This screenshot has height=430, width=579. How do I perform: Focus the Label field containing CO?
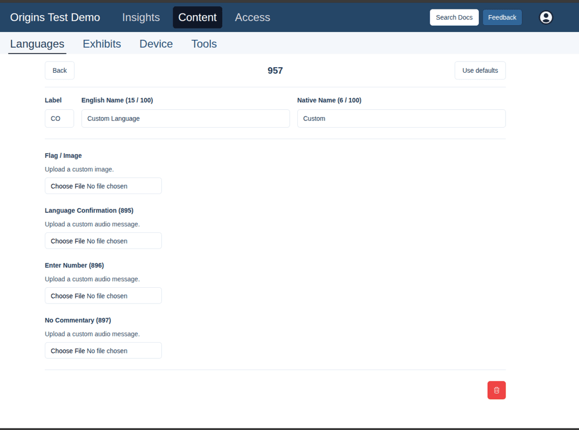[59, 119]
